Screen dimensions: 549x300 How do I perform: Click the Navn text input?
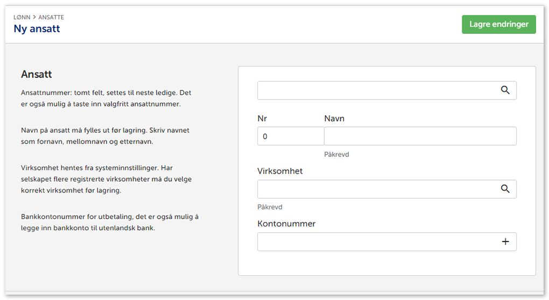coord(420,137)
